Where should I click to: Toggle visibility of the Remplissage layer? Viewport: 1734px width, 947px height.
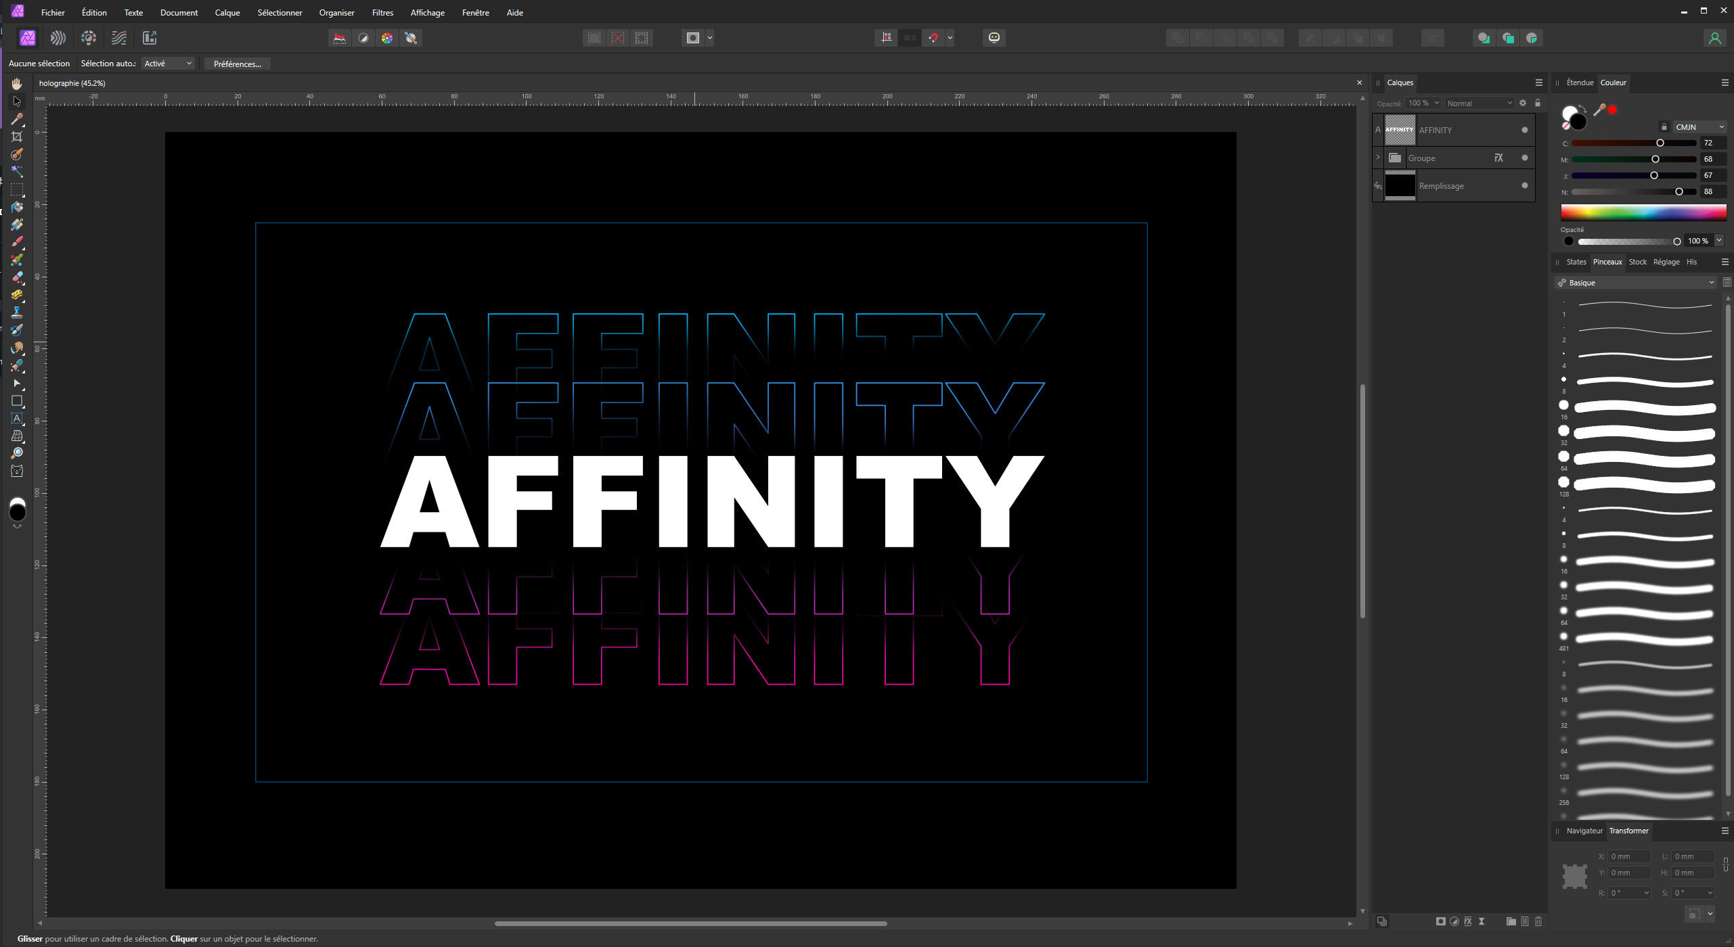click(1525, 185)
